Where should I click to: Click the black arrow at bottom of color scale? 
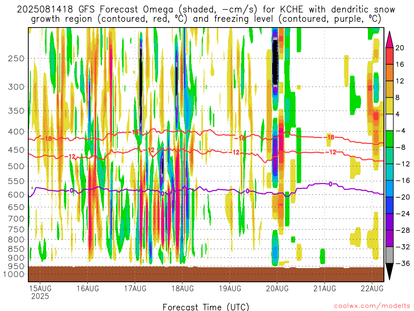389,272
